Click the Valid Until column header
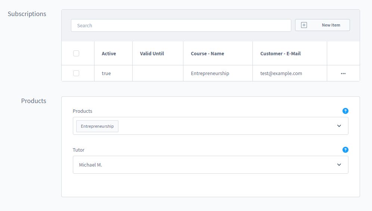The width and height of the screenshot is (372, 211). tap(152, 53)
